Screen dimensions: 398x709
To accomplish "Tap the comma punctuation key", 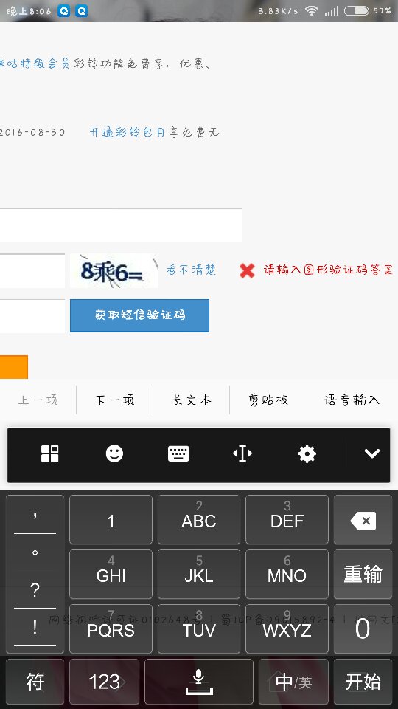I will tap(35, 516).
